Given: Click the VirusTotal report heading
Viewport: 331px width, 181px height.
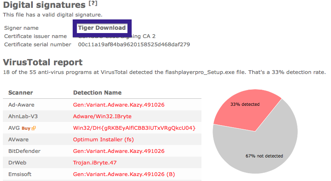Looking at the screenshot, I should (x=43, y=62).
